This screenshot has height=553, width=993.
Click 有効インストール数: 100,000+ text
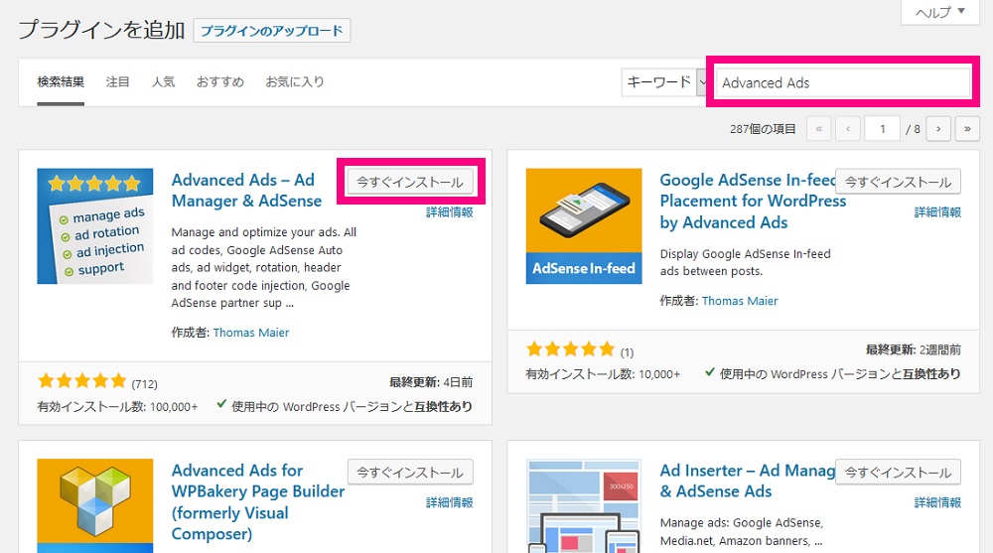coord(117,407)
